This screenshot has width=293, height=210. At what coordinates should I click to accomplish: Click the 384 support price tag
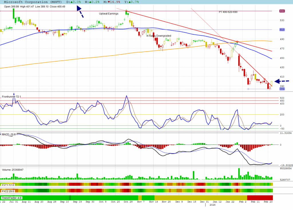point(282,89)
